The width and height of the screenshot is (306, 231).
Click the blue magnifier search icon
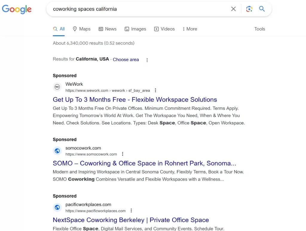(x=262, y=9)
